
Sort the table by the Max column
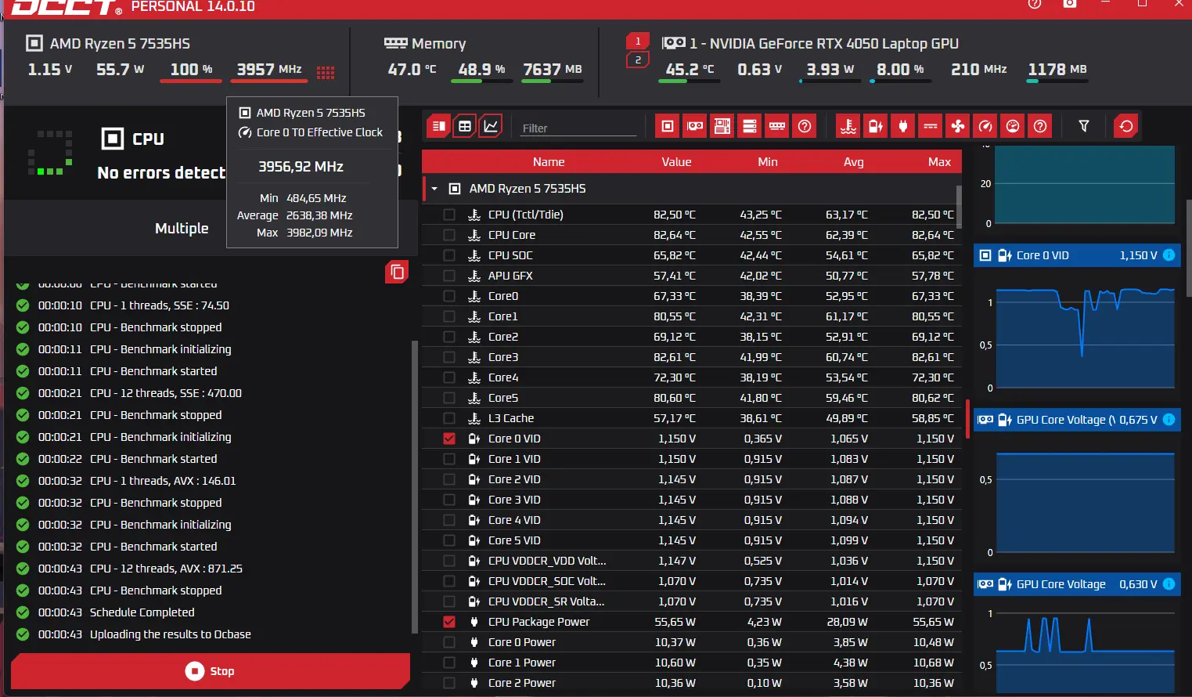click(939, 162)
